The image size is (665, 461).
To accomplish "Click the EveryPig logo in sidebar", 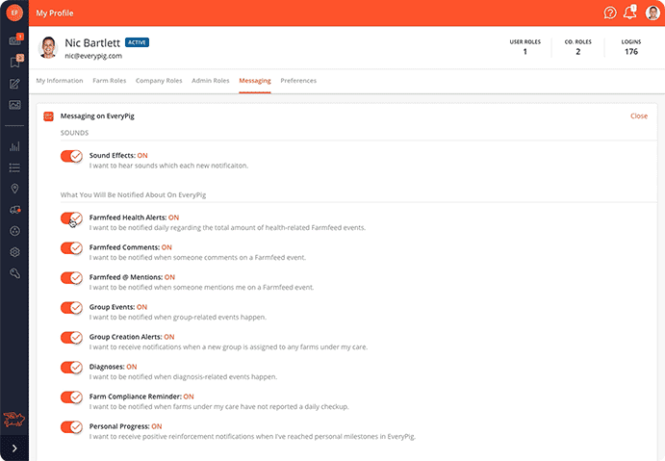I will click(14, 13).
